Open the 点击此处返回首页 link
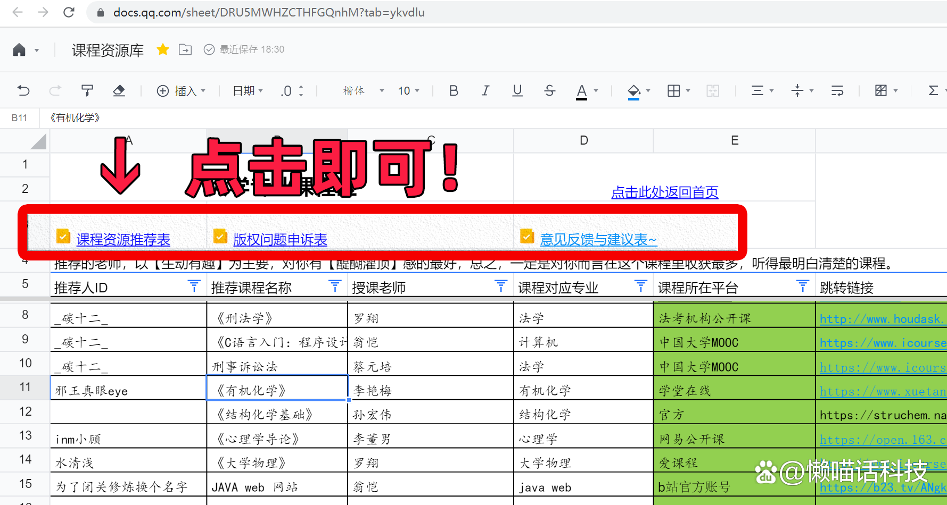 tap(665, 192)
